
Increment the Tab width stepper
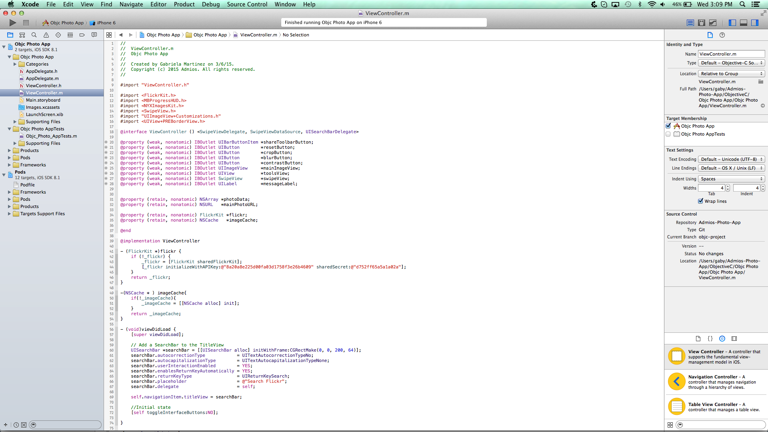(x=728, y=186)
